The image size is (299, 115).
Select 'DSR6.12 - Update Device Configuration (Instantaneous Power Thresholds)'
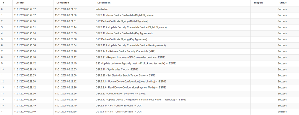(135, 99)
